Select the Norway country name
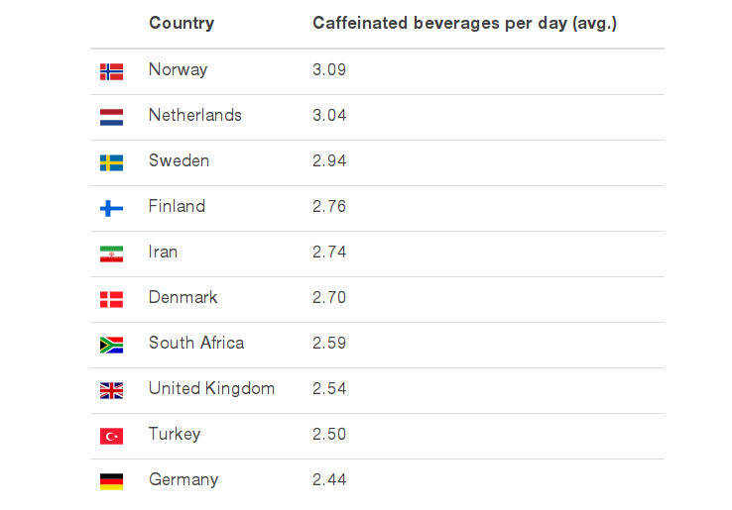 pyautogui.click(x=178, y=69)
